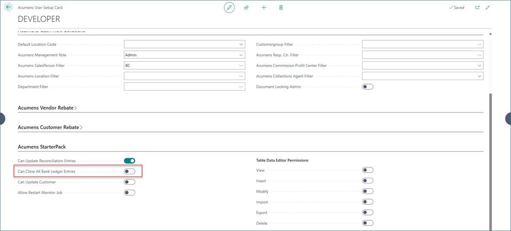The image size is (511, 231).
Task: Open Department Filter ellipsis lookup
Action: (241, 87)
